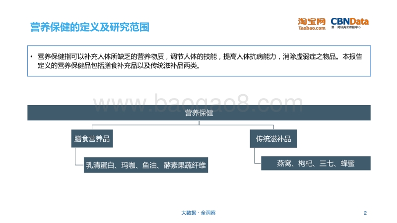Select the 传统滋补品 box

pos(273,139)
